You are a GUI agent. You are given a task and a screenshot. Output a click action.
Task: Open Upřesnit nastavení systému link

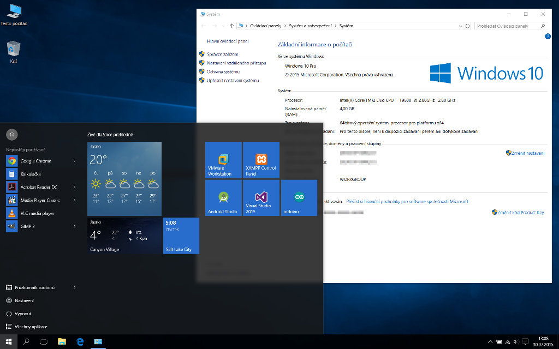coord(233,81)
